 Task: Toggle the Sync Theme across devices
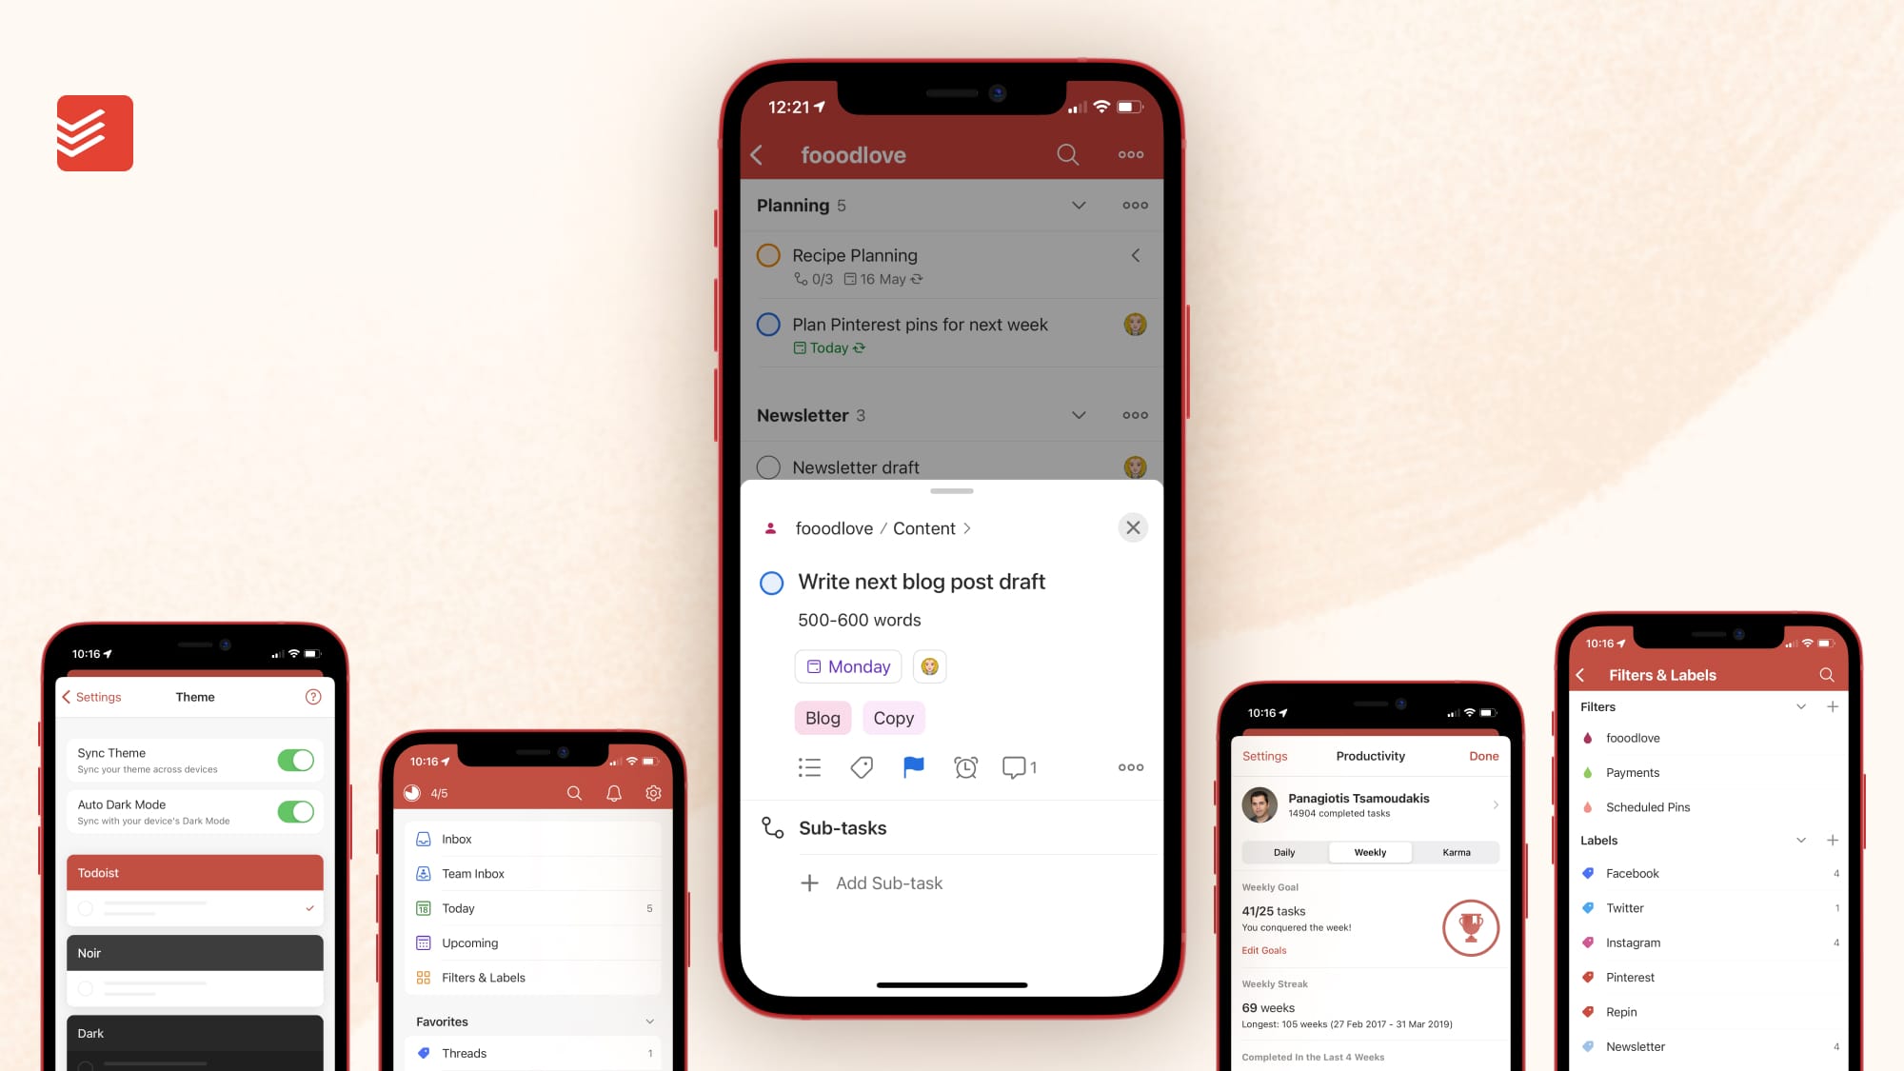pos(295,756)
